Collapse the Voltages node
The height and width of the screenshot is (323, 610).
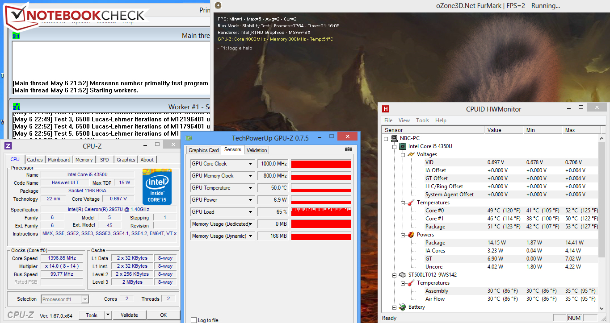[x=403, y=154]
